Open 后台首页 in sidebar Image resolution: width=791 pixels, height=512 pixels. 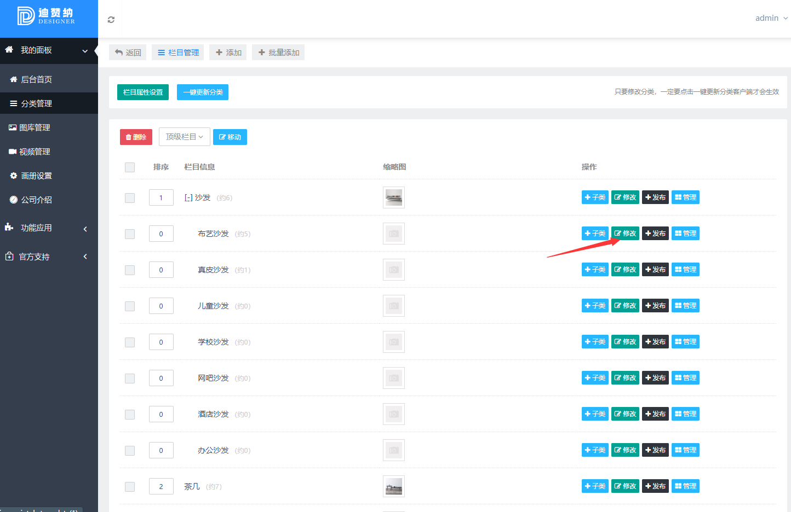pyautogui.click(x=49, y=79)
